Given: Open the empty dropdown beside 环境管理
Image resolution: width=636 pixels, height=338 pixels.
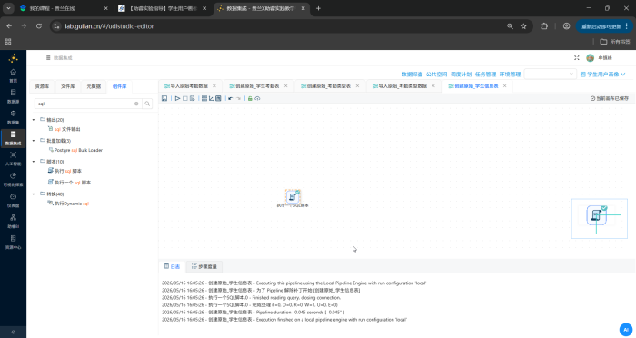Looking at the screenshot, I should (550, 74).
